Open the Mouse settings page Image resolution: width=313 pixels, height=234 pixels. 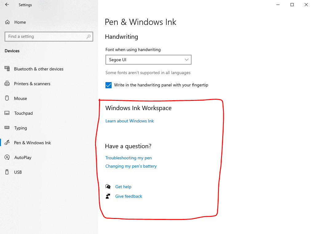pos(21,98)
